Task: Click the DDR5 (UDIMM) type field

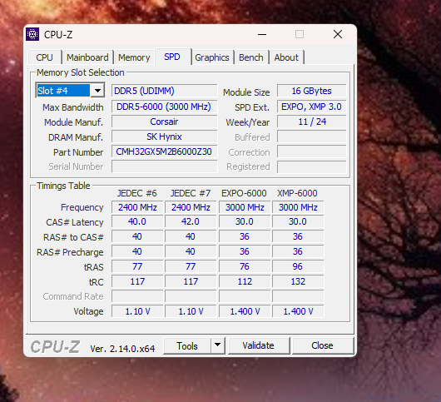Action: pyautogui.click(x=164, y=91)
